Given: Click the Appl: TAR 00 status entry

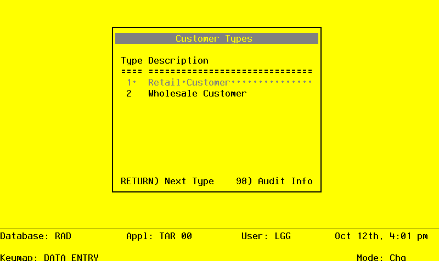Looking at the screenshot, I should pos(159,236).
